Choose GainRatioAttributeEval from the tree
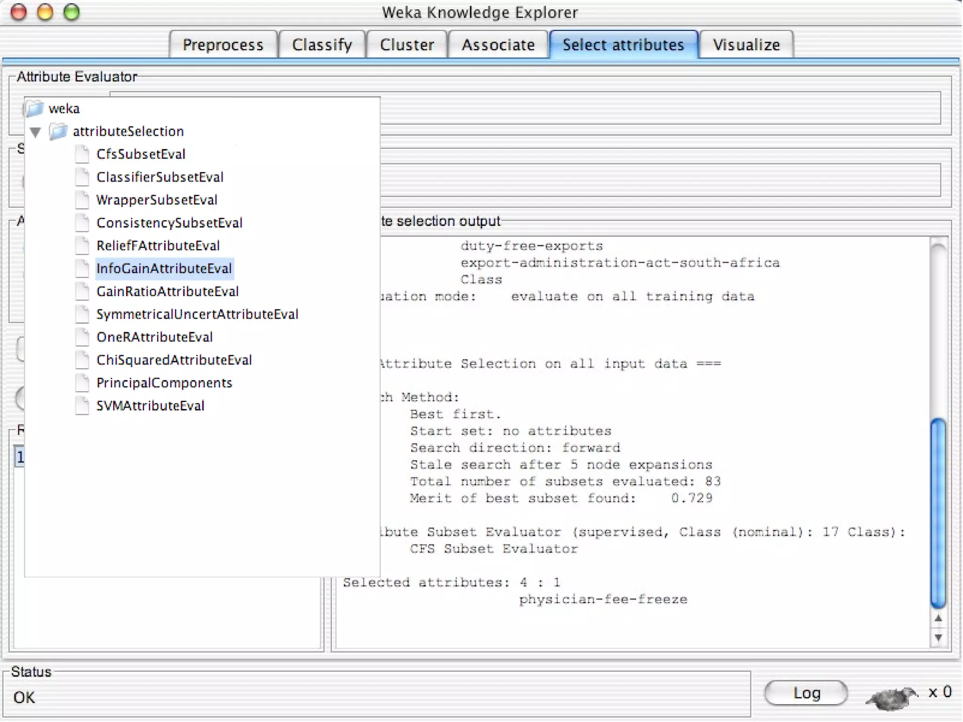Viewport: 963px width, 722px height. pyautogui.click(x=167, y=291)
